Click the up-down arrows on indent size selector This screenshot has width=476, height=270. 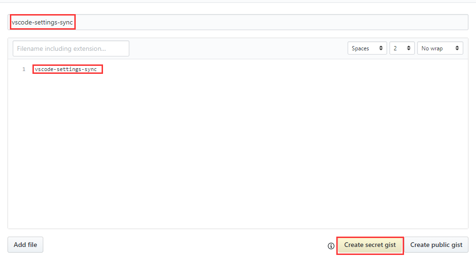click(x=408, y=48)
